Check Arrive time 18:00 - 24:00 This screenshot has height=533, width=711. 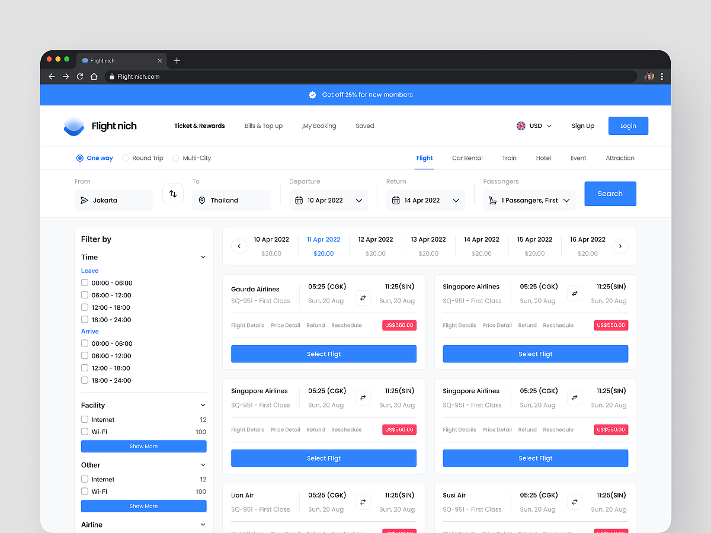click(x=85, y=380)
